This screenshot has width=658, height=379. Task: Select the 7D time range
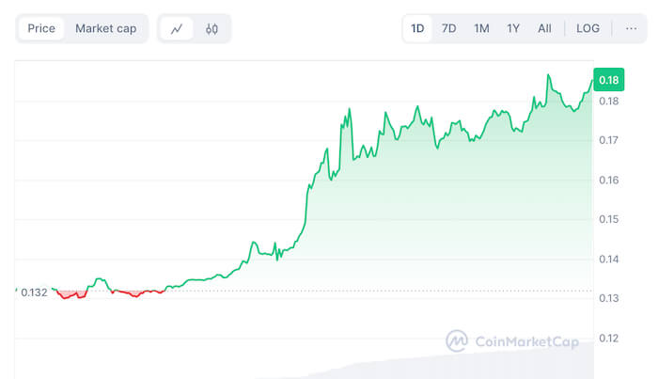(449, 28)
